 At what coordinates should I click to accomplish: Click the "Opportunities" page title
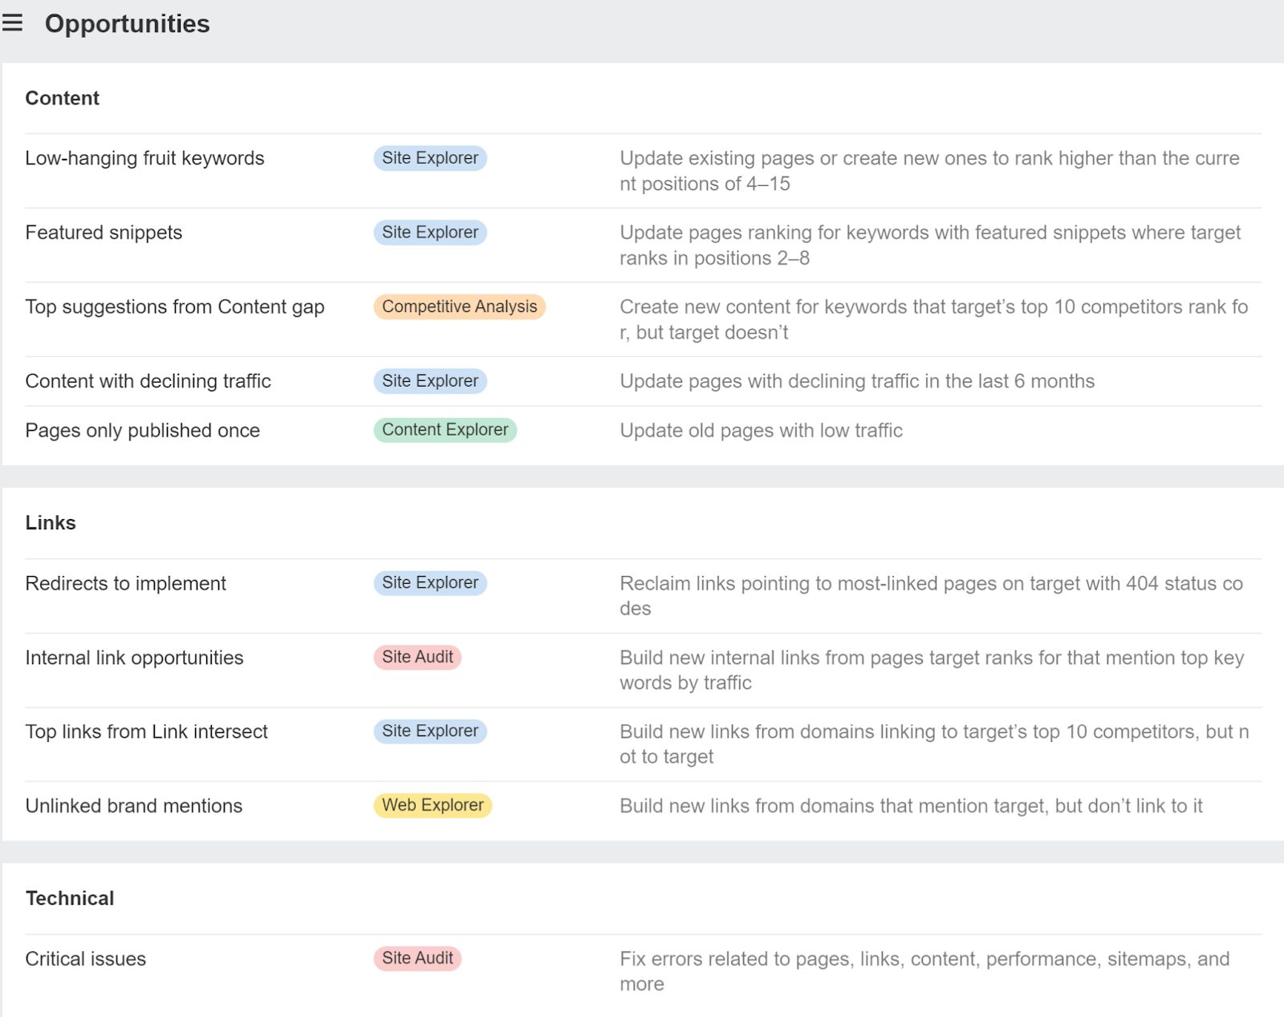127,24
